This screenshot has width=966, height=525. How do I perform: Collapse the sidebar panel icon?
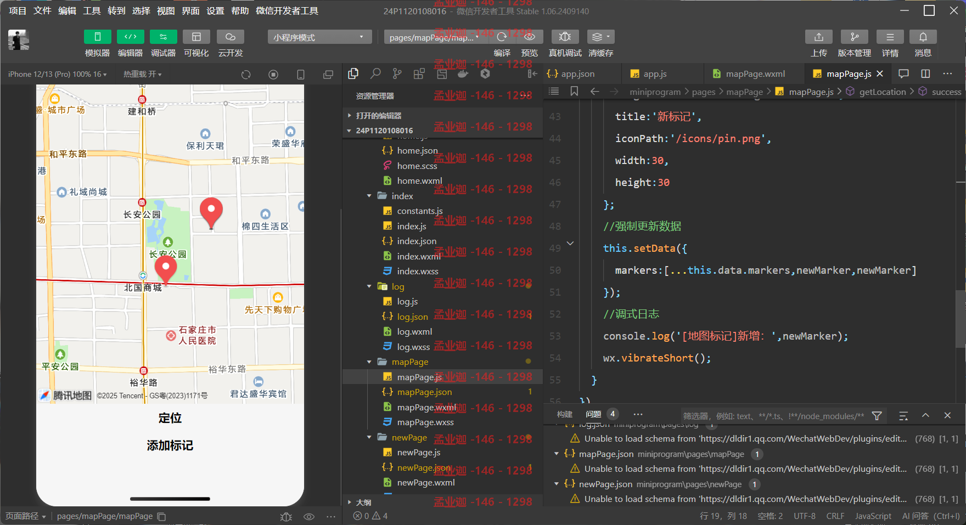tap(532, 74)
